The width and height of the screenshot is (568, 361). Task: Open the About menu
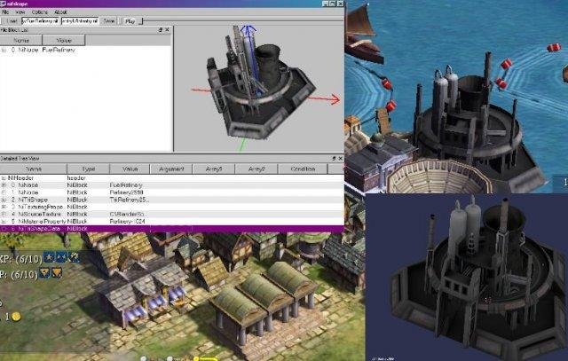[x=60, y=12]
